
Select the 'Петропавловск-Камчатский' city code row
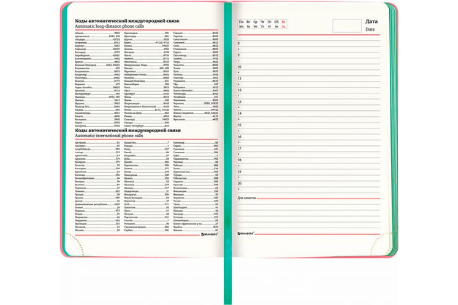(147, 106)
